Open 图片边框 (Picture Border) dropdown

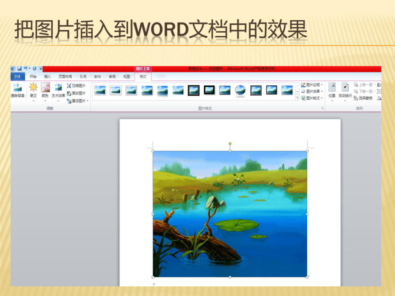point(312,85)
